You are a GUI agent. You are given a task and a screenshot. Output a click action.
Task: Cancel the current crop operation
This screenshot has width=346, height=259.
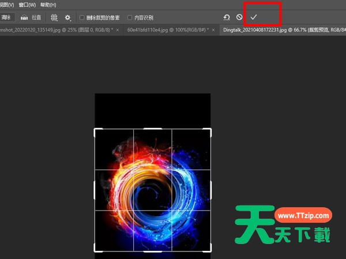(239, 17)
